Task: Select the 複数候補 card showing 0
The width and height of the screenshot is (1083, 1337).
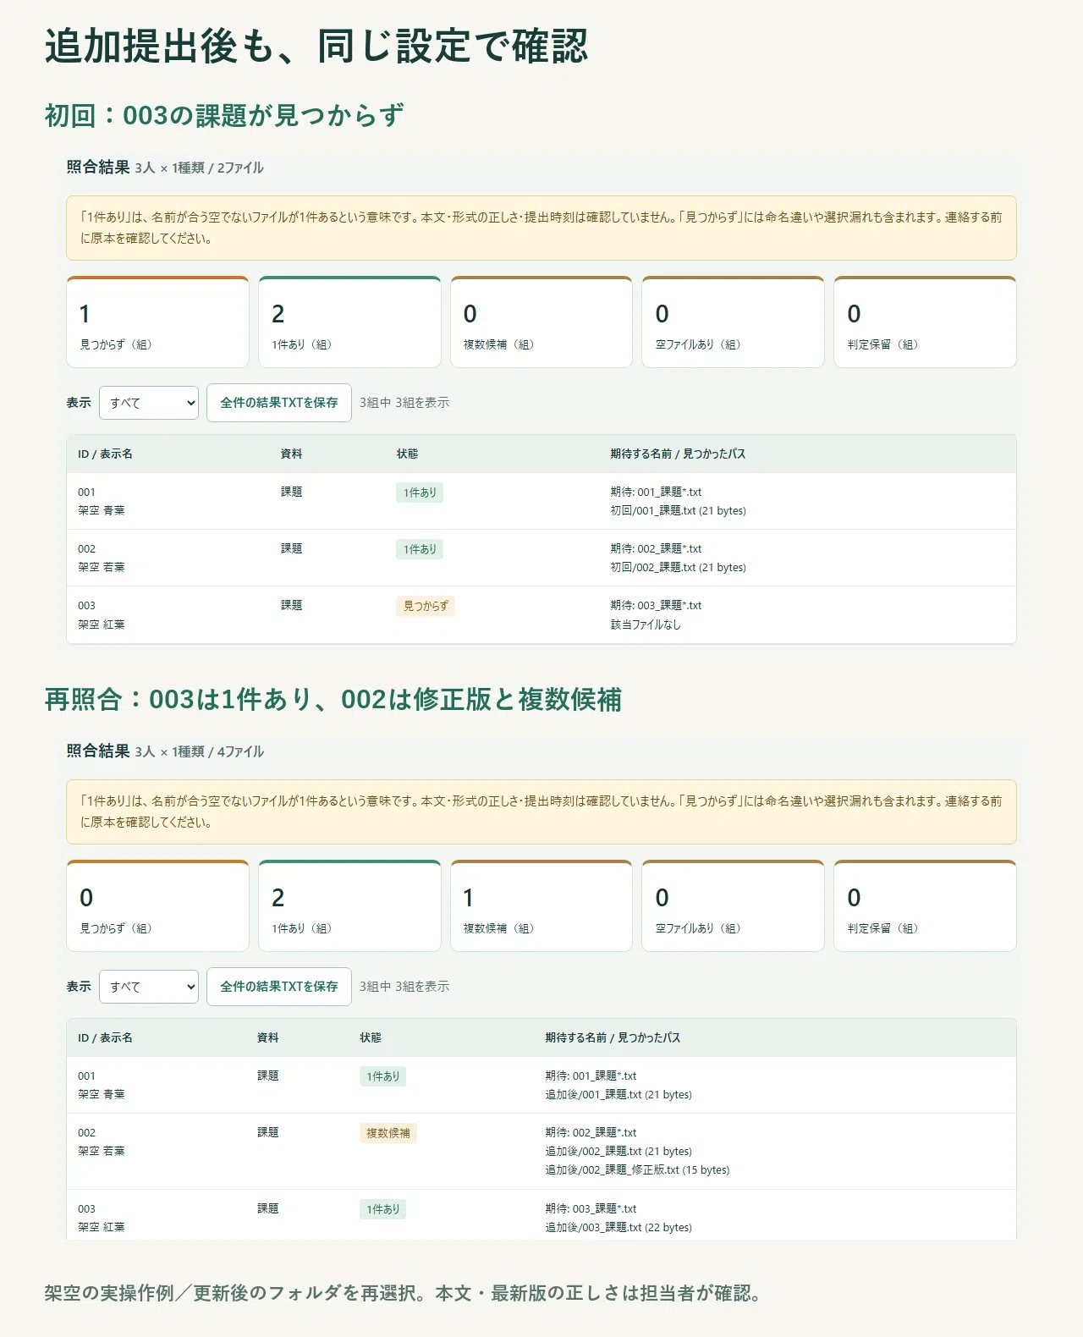Action: click(541, 322)
